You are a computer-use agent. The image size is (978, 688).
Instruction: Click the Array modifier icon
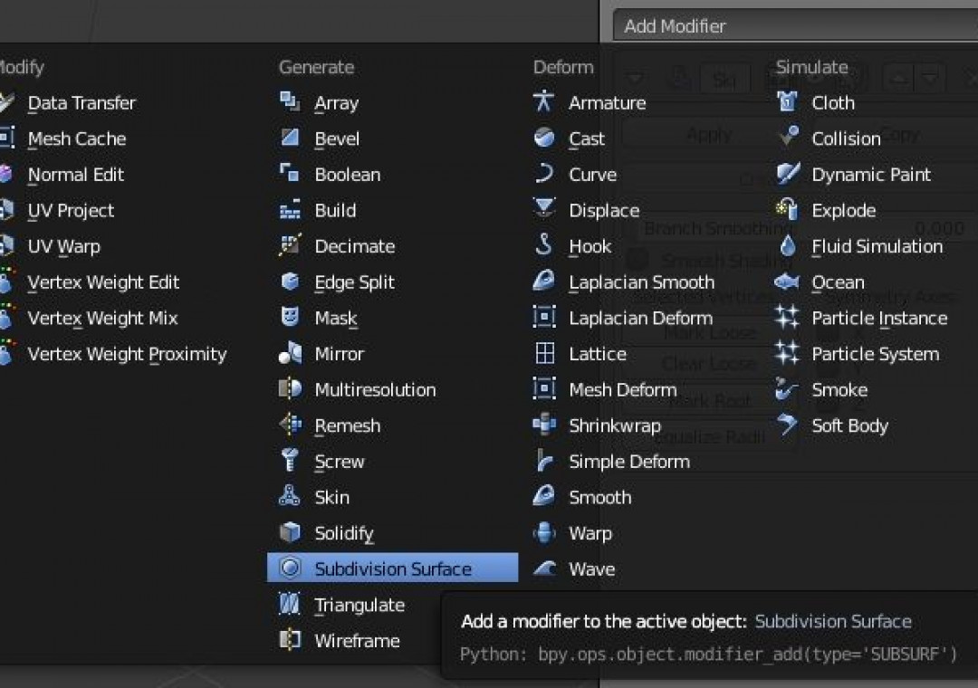[290, 102]
